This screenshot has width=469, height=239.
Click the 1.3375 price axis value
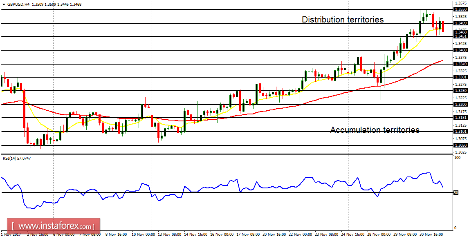click(x=460, y=57)
